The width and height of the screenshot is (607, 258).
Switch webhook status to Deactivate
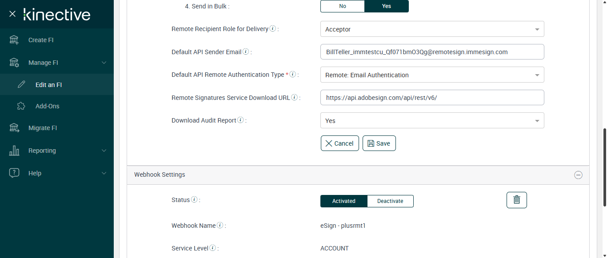pyautogui.click(x=390, y=201)
